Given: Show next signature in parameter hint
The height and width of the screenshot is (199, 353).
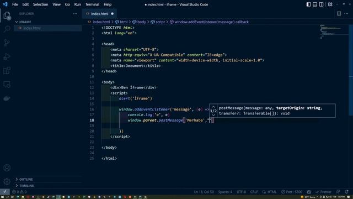Looking at the screenshot, I should coord(213,115).
